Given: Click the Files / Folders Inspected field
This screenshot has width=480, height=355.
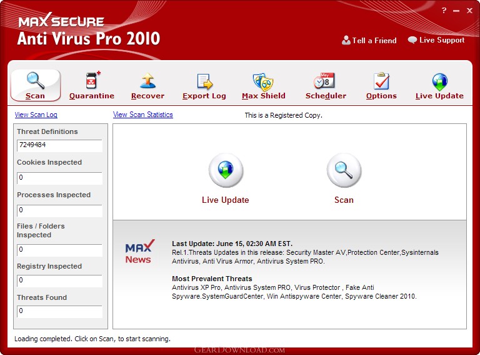Looking at the screenshot, I should (x=60, y=250).
